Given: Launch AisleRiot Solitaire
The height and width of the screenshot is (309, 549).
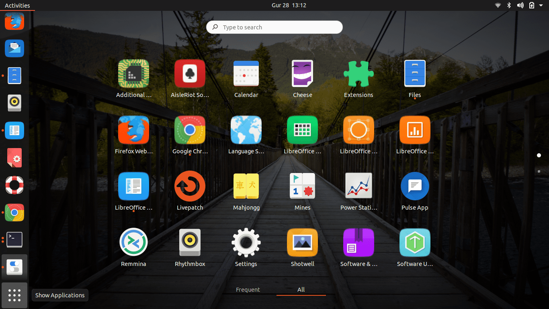Looking at the screenshot, I should (x=190, y=74).
